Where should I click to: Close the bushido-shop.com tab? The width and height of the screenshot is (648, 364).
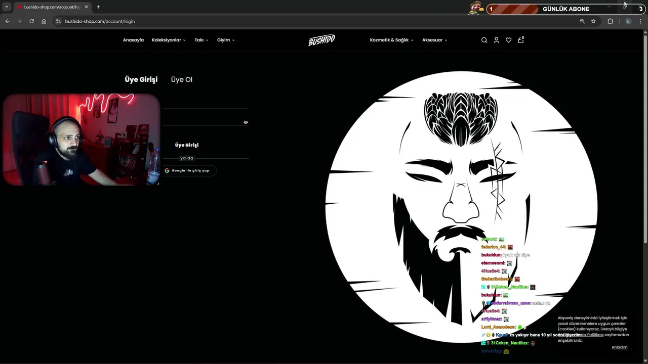point(87,7)
